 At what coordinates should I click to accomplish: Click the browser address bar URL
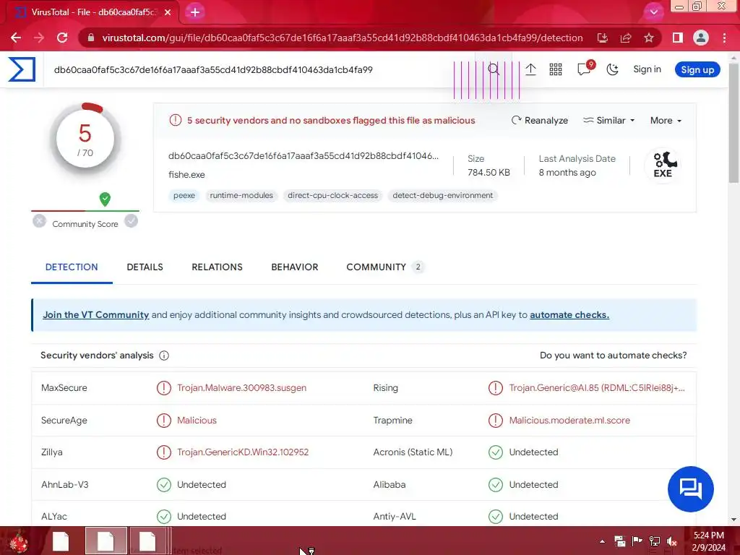tap(342, 38)
